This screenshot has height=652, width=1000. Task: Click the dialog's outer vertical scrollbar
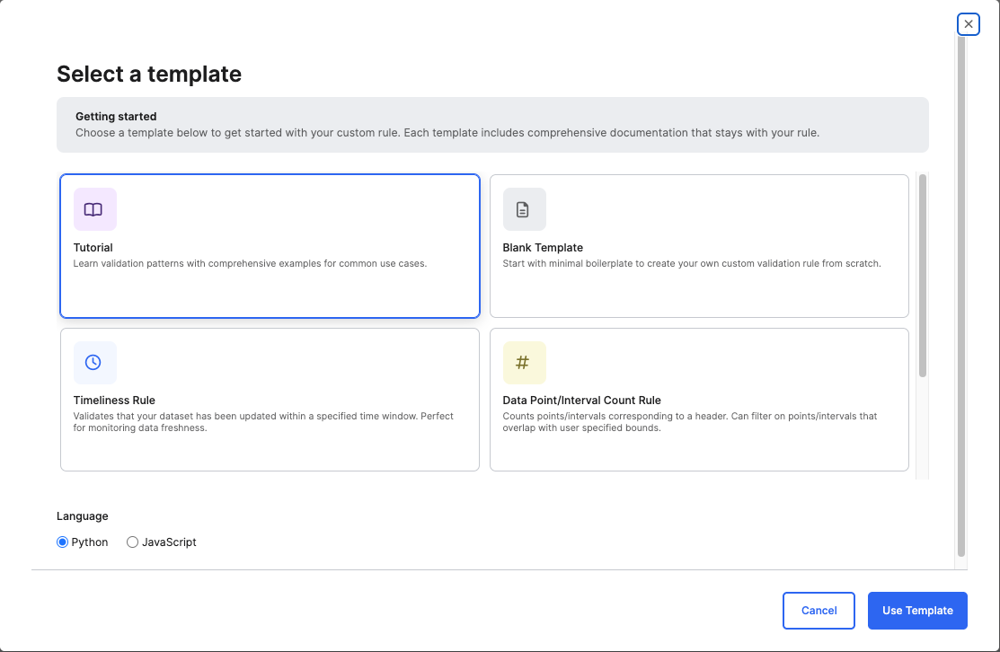pyautogui.click(x=960, y=296)
